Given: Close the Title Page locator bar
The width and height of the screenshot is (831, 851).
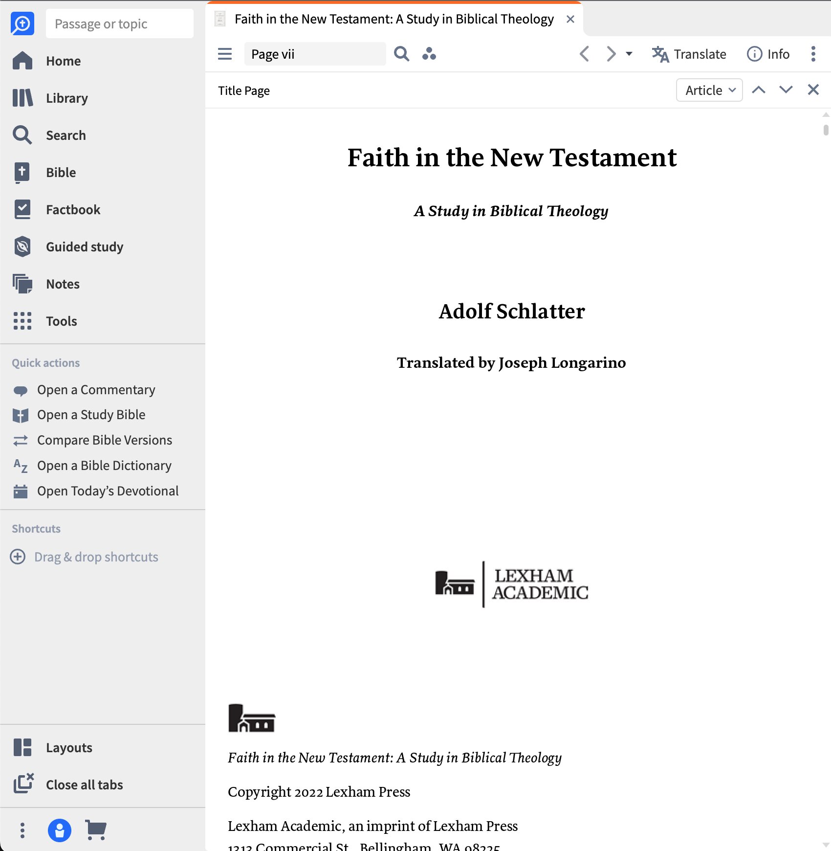Looking at the screenshot, I should (813, 90).
